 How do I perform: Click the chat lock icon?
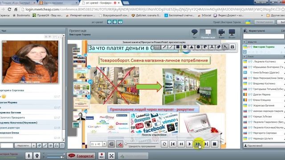pos(57,145)
